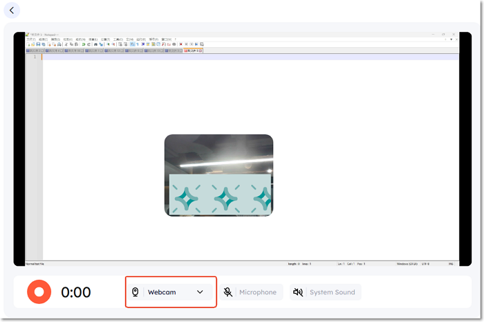Toggle the muted Microphone icon
This screenshot has width=484, height=322.
pos(227,292)
